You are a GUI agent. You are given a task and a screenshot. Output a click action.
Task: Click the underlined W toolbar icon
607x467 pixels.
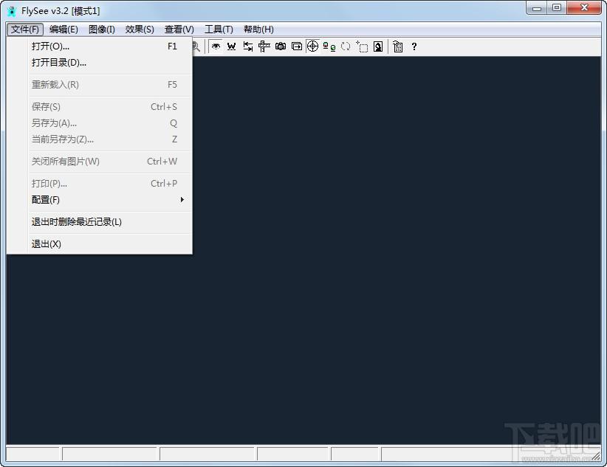pyautogui.click(x=231, y=46)
